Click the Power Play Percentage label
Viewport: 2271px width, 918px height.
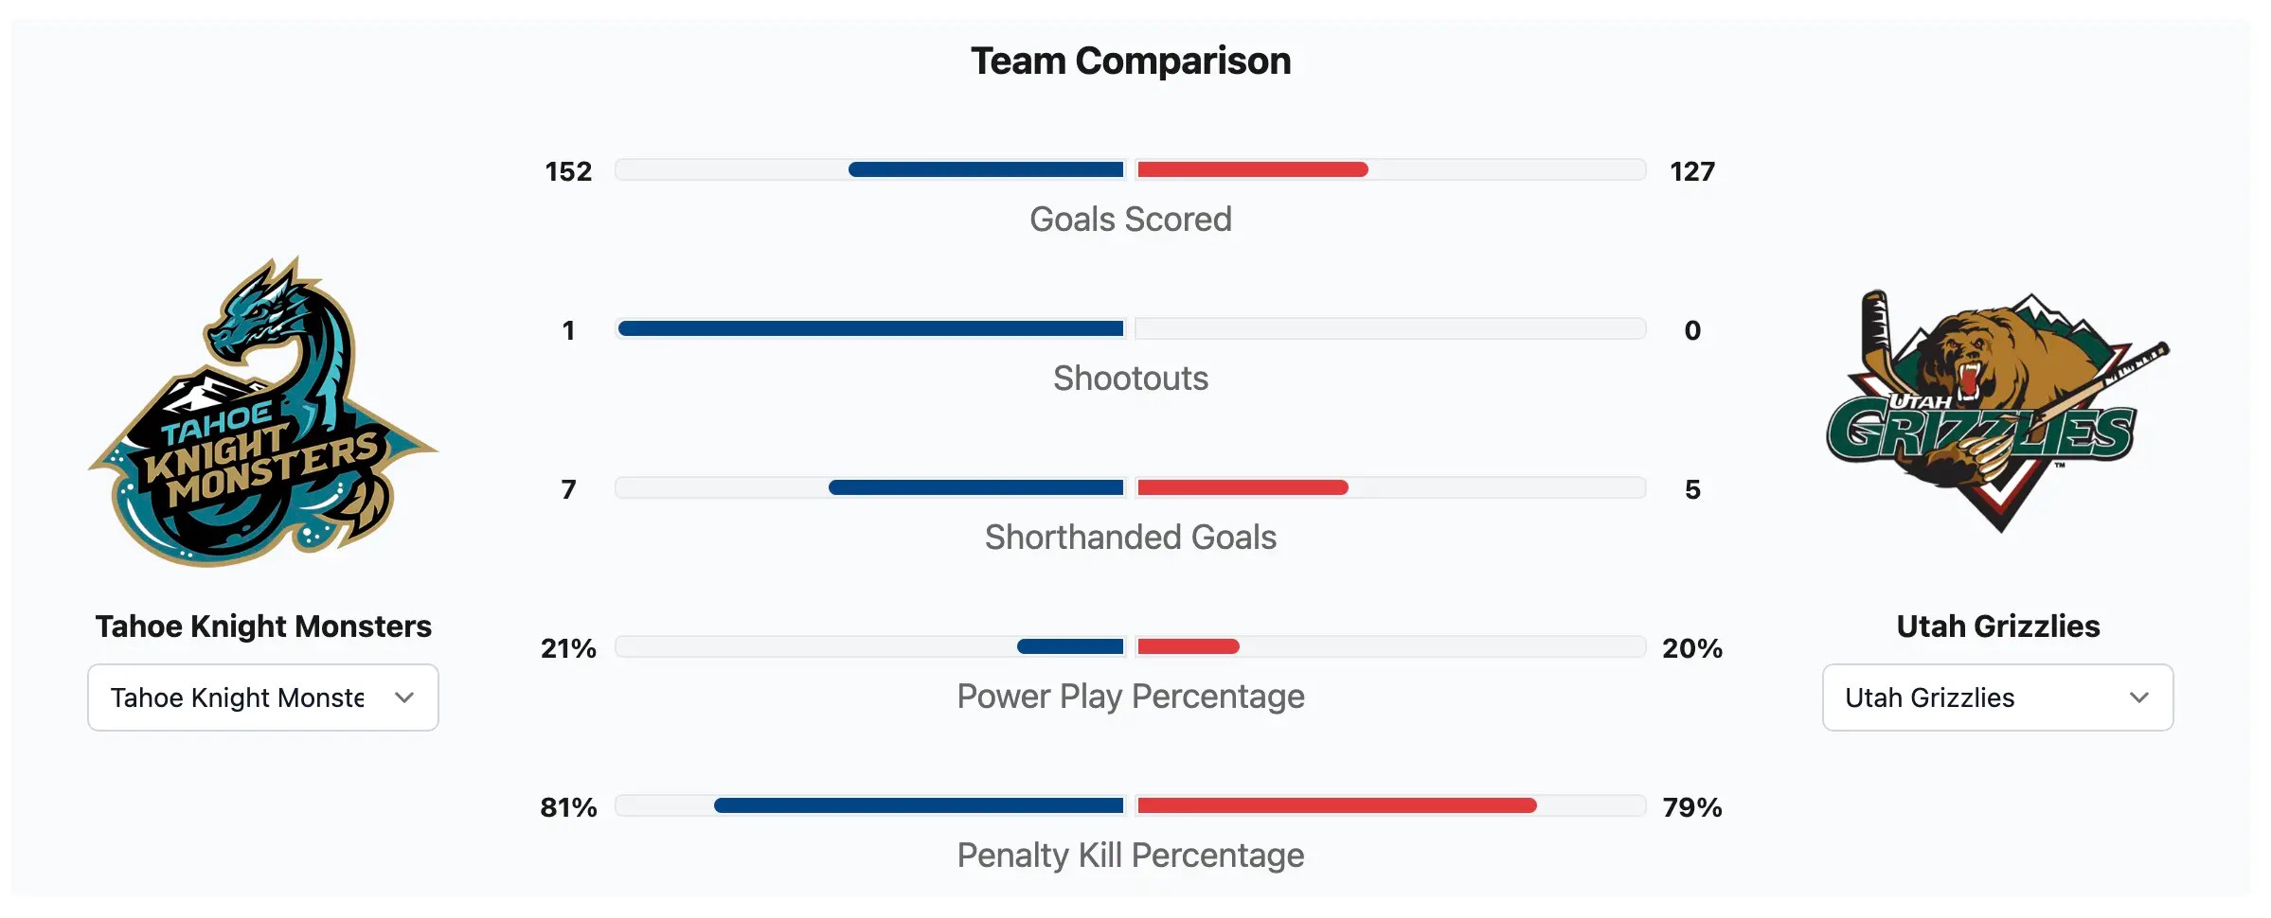[1131, 697]
